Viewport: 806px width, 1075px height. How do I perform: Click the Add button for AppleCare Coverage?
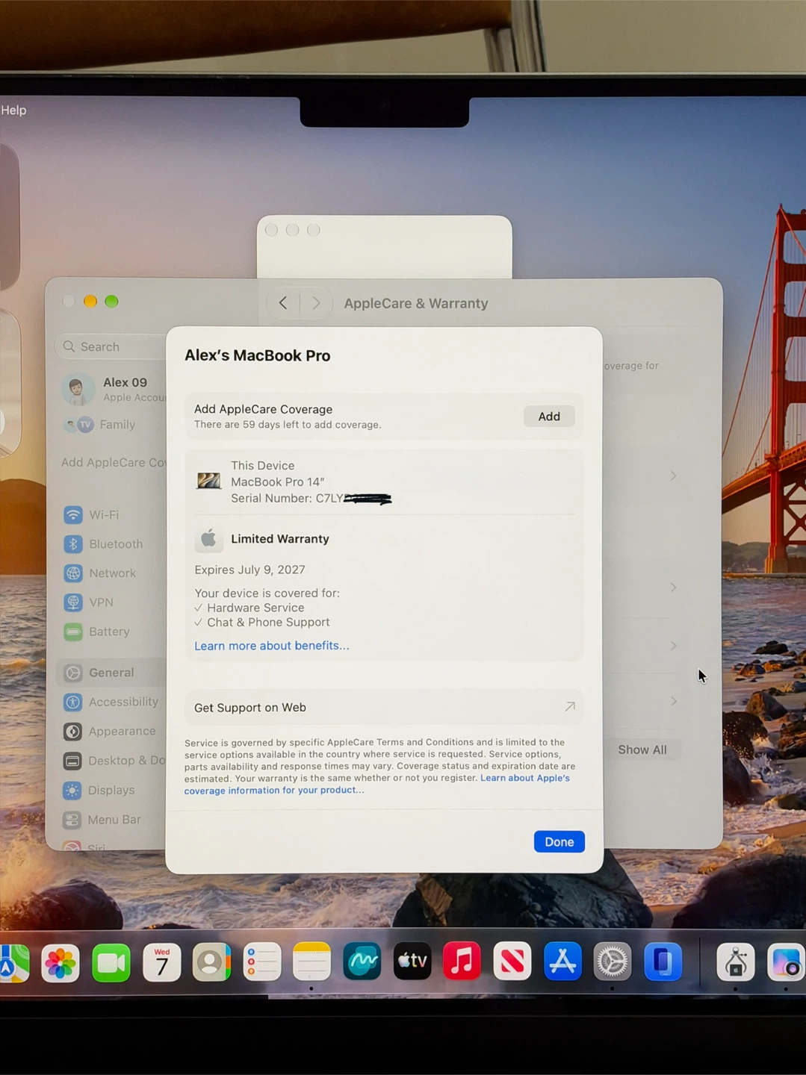tap(549, 417)
